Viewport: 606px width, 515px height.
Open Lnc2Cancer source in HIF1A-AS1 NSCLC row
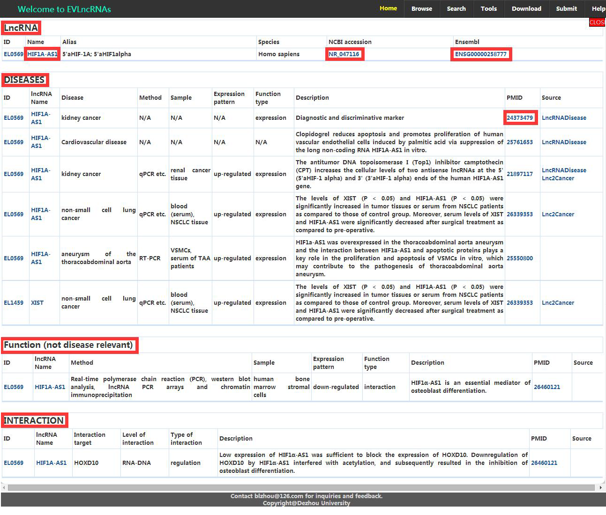(558, 214)
